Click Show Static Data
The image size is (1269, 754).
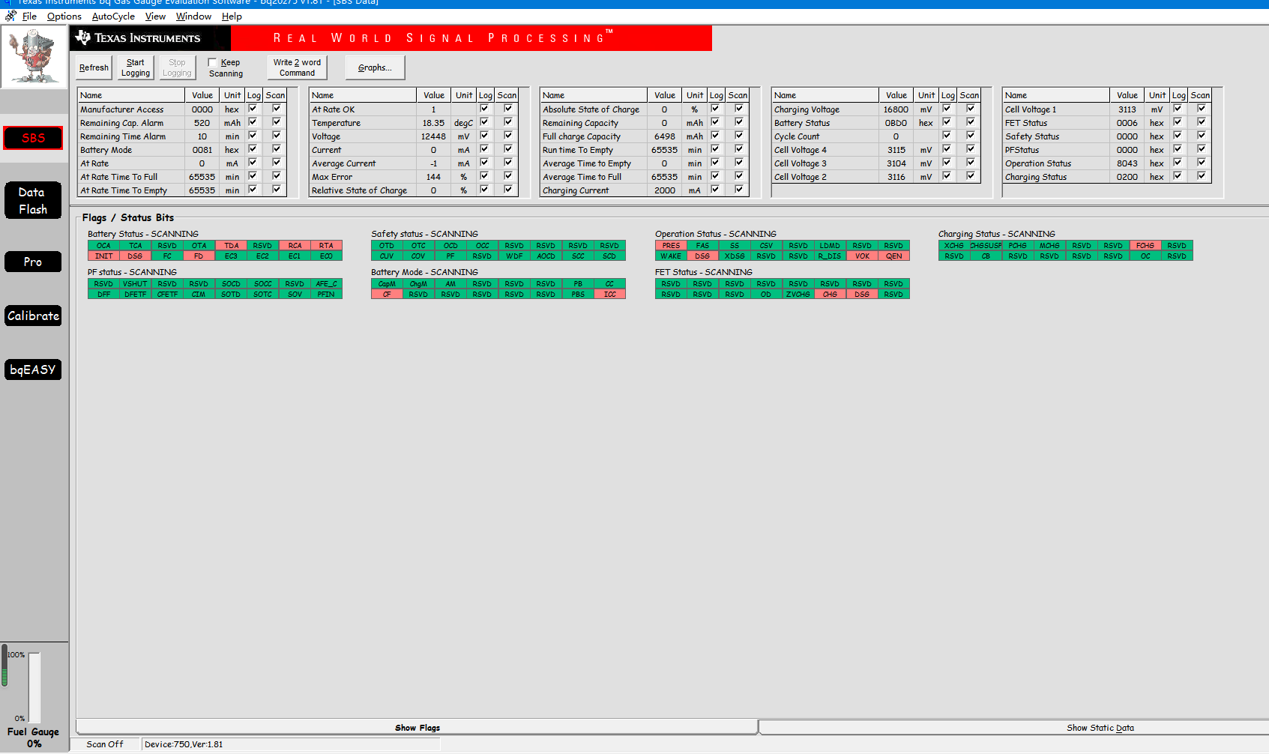point(1100,728)
